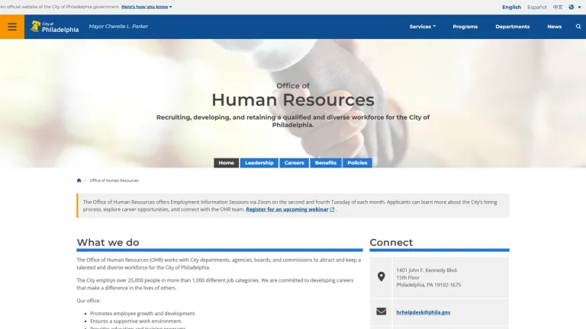This screenshot has width=586, height=329.
Task: Click Mayor Cherelle L. Parker link
Action: coord(118,26)
